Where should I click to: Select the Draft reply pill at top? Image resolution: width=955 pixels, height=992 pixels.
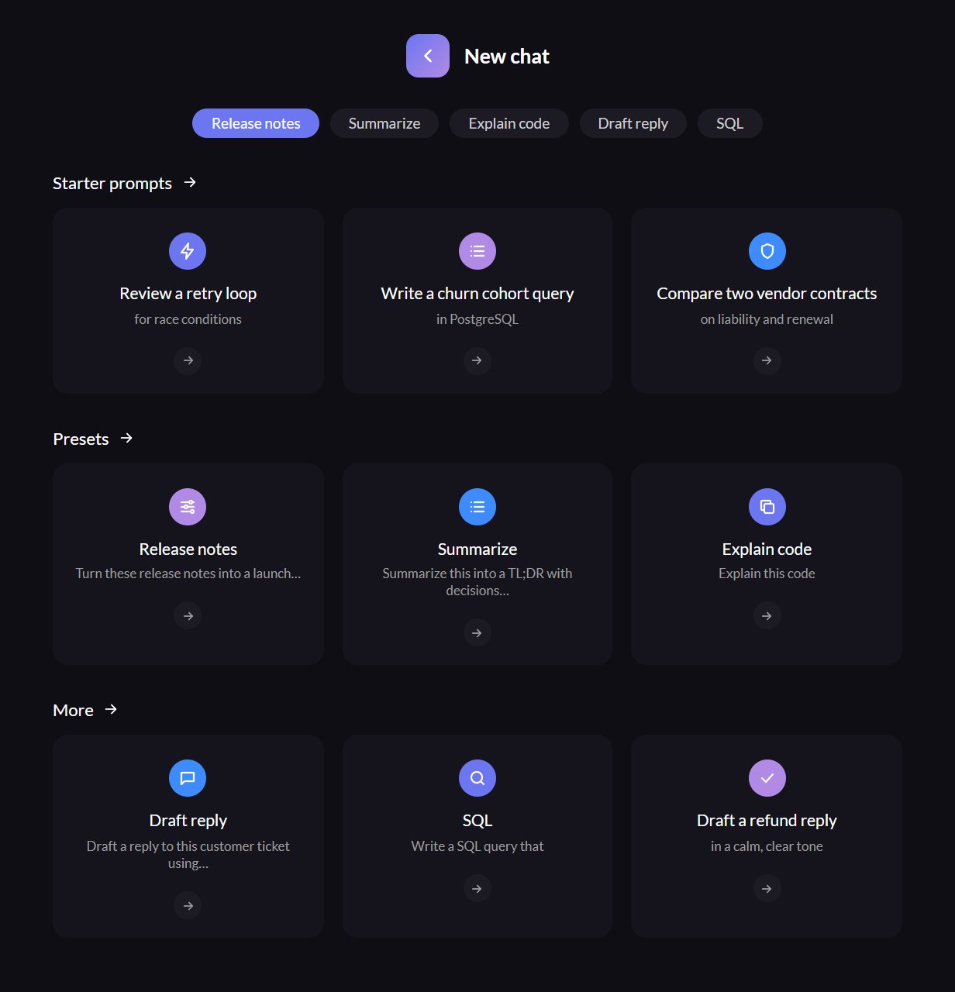[633, 123]
